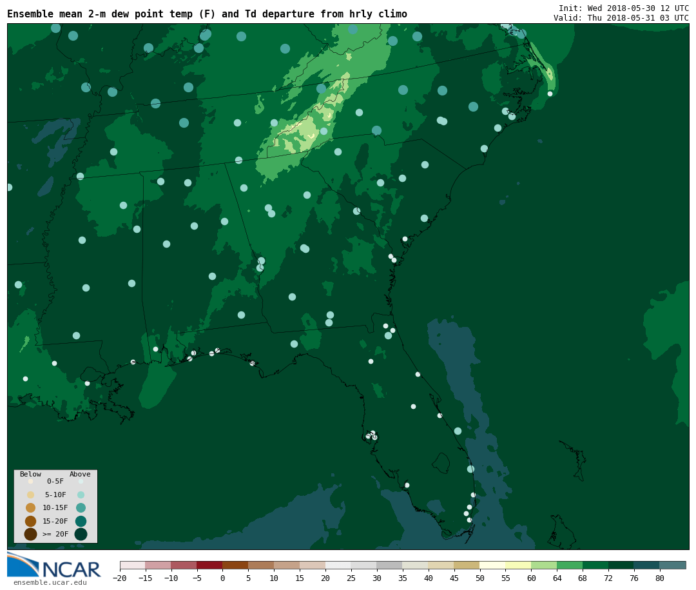Click the brown Below 15-20F legend circle
Image resolution: width=696 pixels, height=590 pixels.
(31, 521)
